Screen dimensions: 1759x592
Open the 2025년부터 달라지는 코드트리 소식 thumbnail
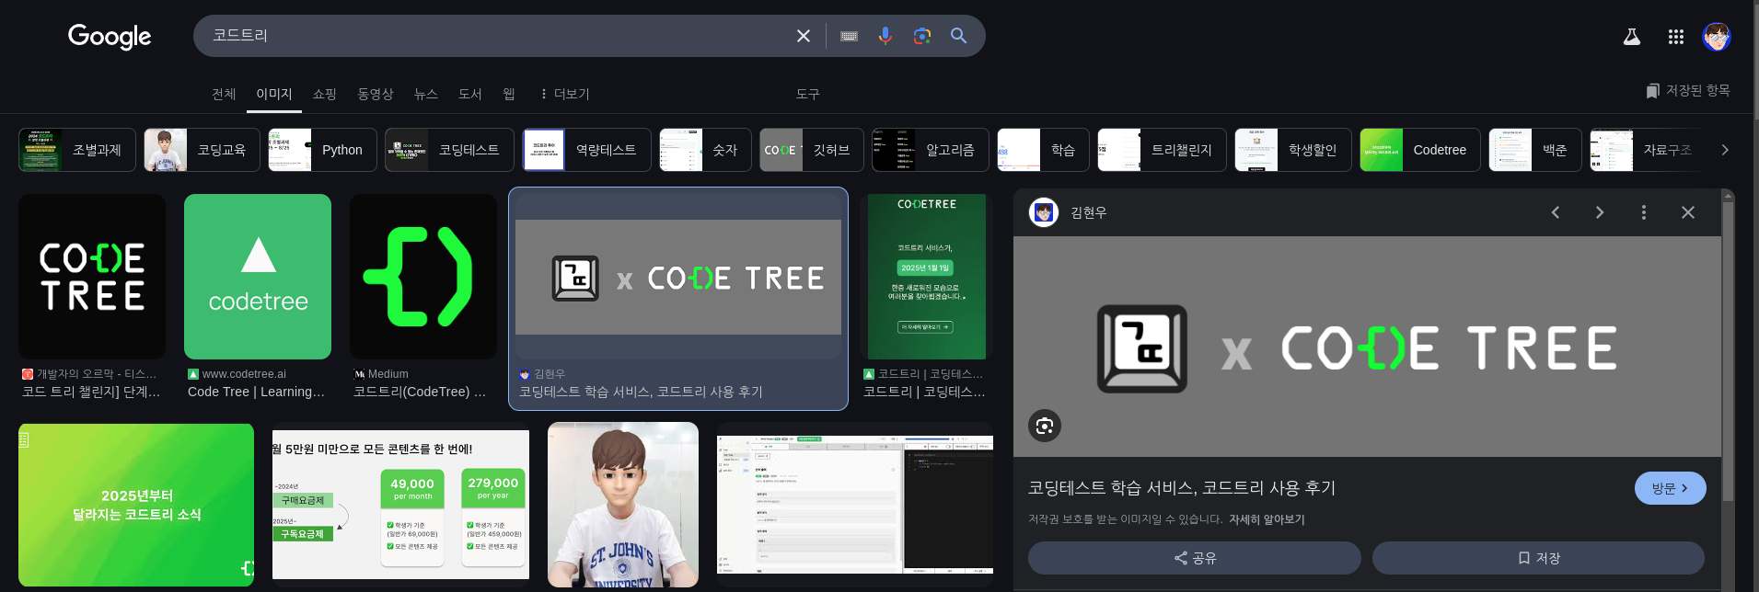point(136,505)
